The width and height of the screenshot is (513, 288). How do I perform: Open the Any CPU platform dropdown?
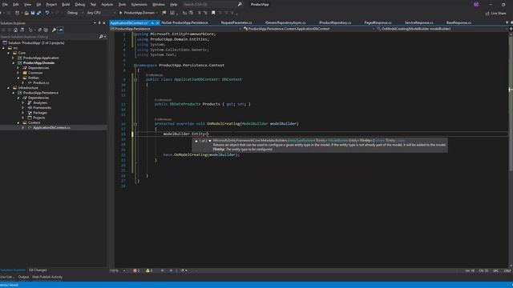(101, 13)
